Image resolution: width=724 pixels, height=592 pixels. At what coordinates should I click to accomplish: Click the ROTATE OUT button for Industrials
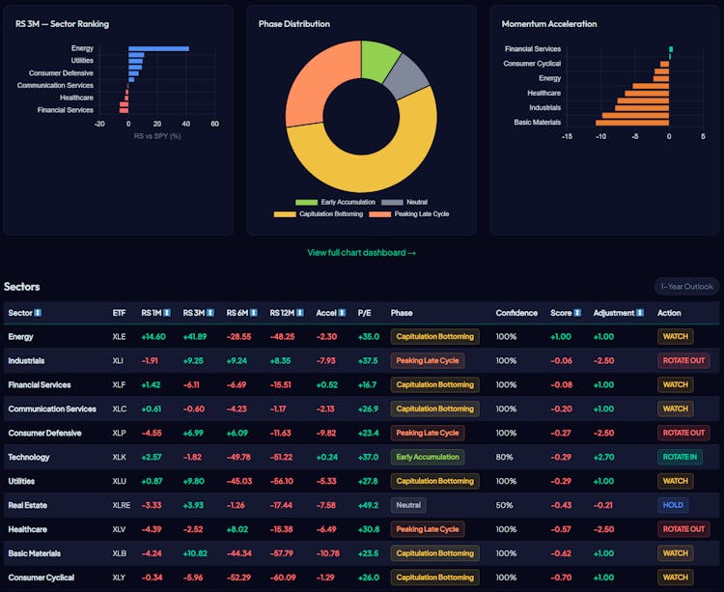click(x=683, y=360)
